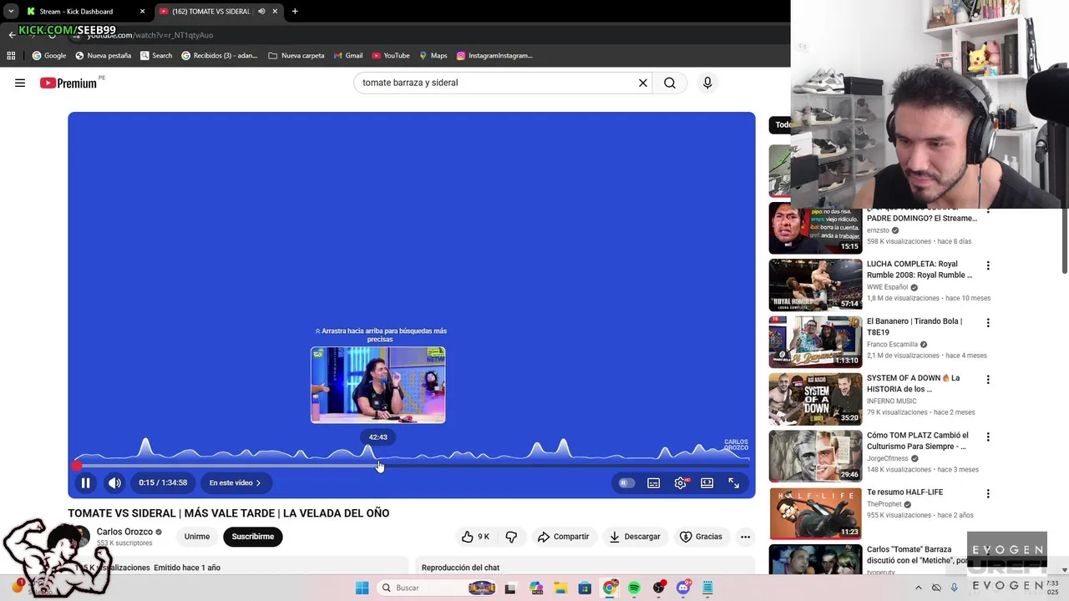Viewport: 1069px width, 601px height.
Task: Switch to theater mode
Action: point(707,482)
